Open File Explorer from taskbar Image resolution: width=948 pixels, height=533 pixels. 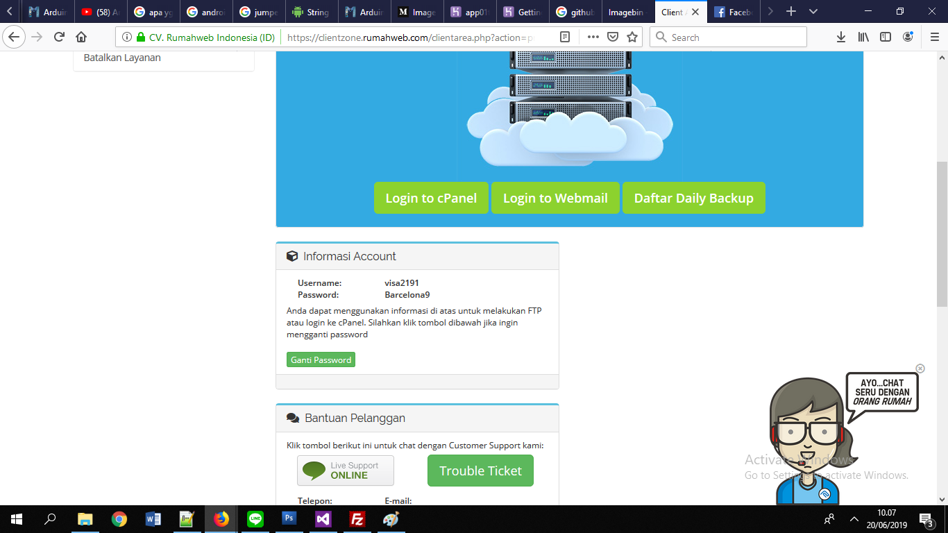coord(85,519)
